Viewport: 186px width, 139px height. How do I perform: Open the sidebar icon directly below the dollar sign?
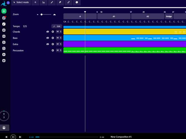pyautogui.click(x=4, y=48)
